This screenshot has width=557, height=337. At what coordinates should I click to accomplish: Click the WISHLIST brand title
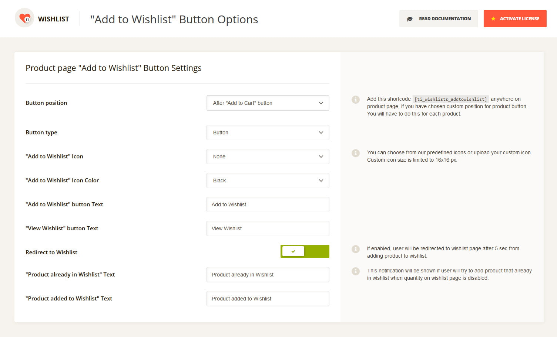point(54,19)
